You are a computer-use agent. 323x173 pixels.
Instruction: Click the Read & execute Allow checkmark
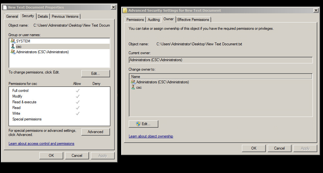coord(78,102)
